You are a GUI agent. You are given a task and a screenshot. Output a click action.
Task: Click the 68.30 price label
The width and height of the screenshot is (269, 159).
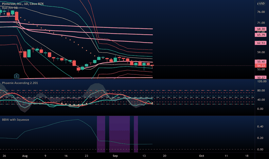click(261, 29)
